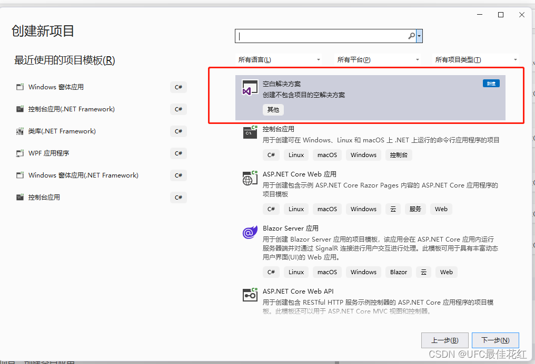This screenshot has width=535, height=364.
Task: Click the 云 tag under Blazor Server 应用
Action: click(x=423, y=272)
